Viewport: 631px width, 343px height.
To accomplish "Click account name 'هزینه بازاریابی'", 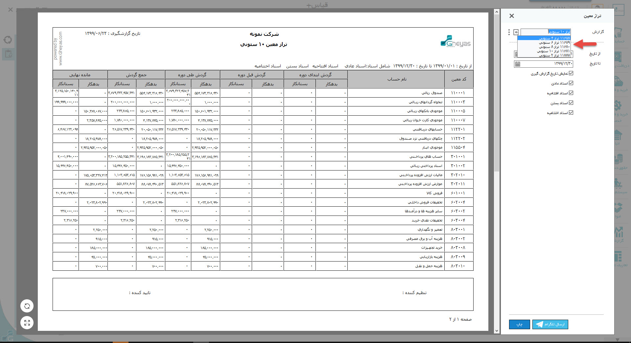I will (431, 257).
